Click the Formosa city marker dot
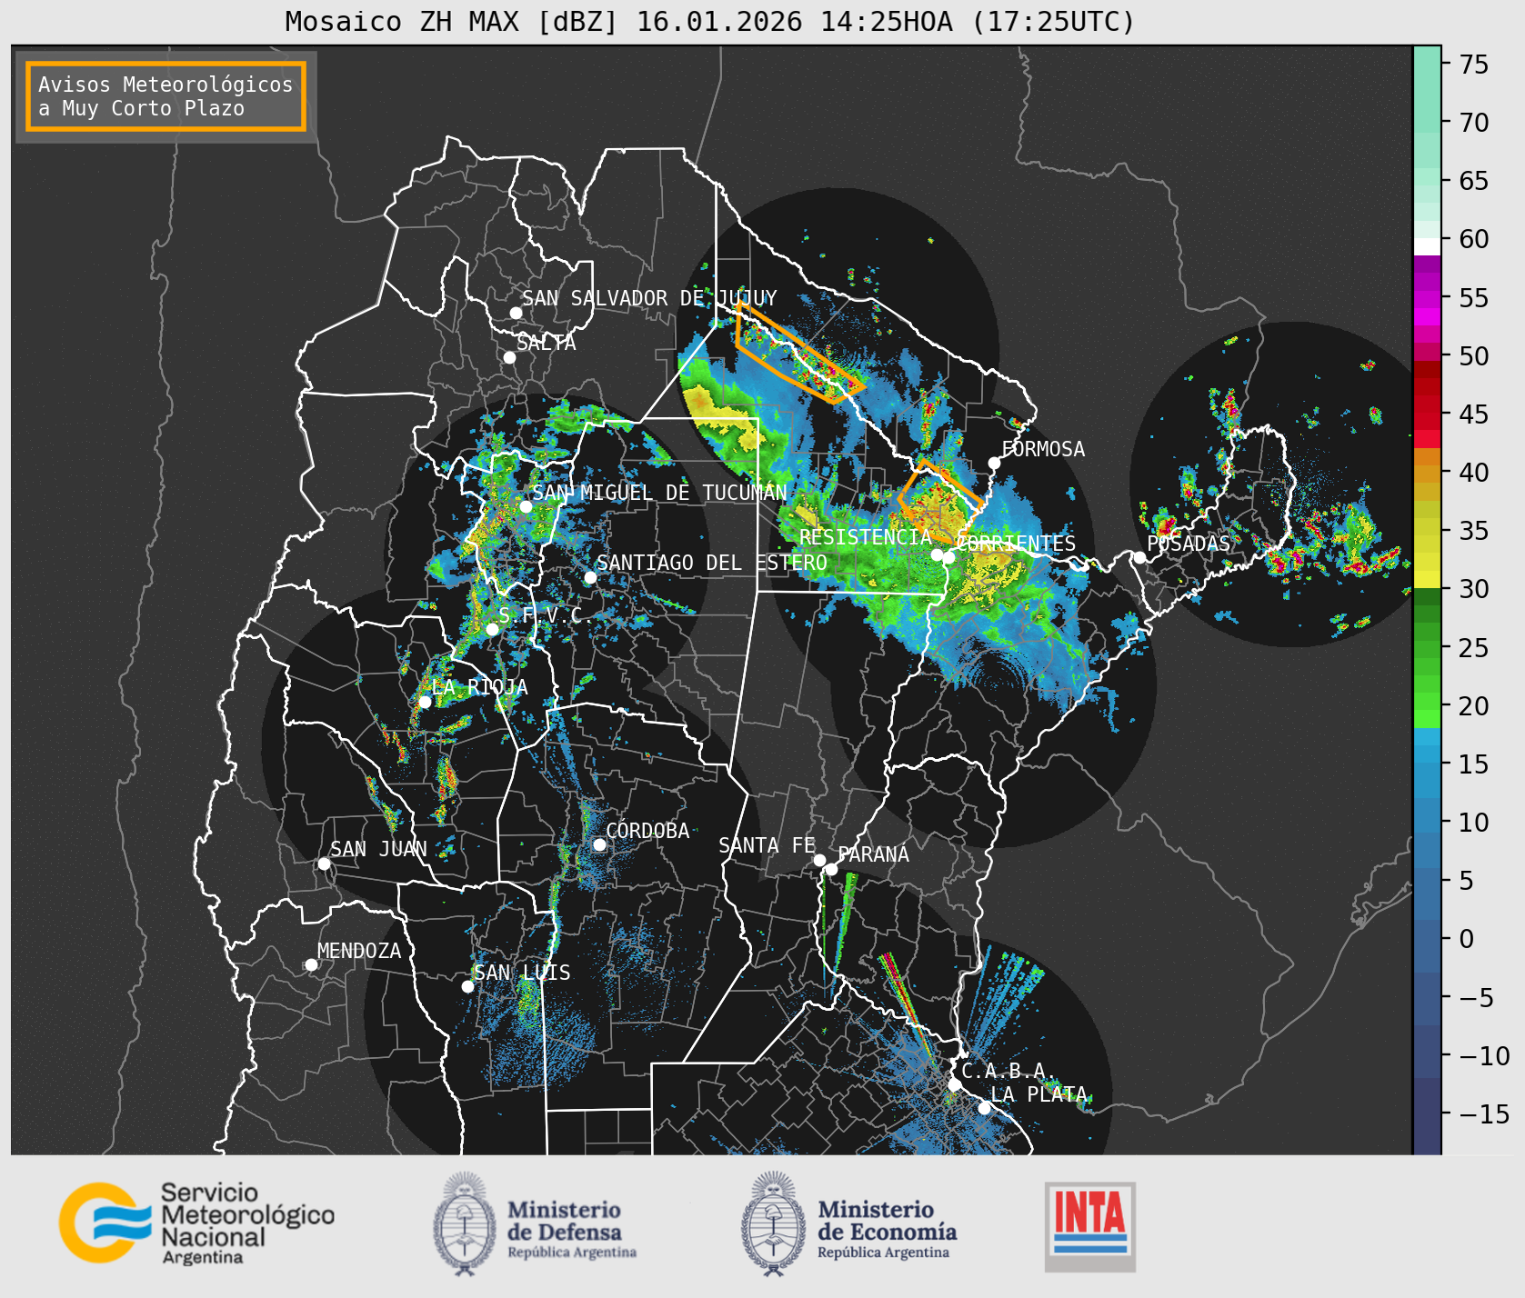 (994, 464)
